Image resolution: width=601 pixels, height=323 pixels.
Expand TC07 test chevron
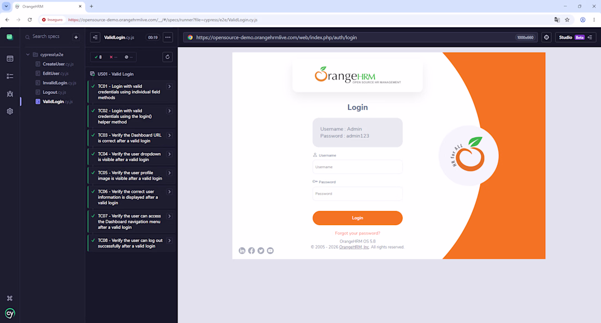pyautogui.click(x=169, y=216)
